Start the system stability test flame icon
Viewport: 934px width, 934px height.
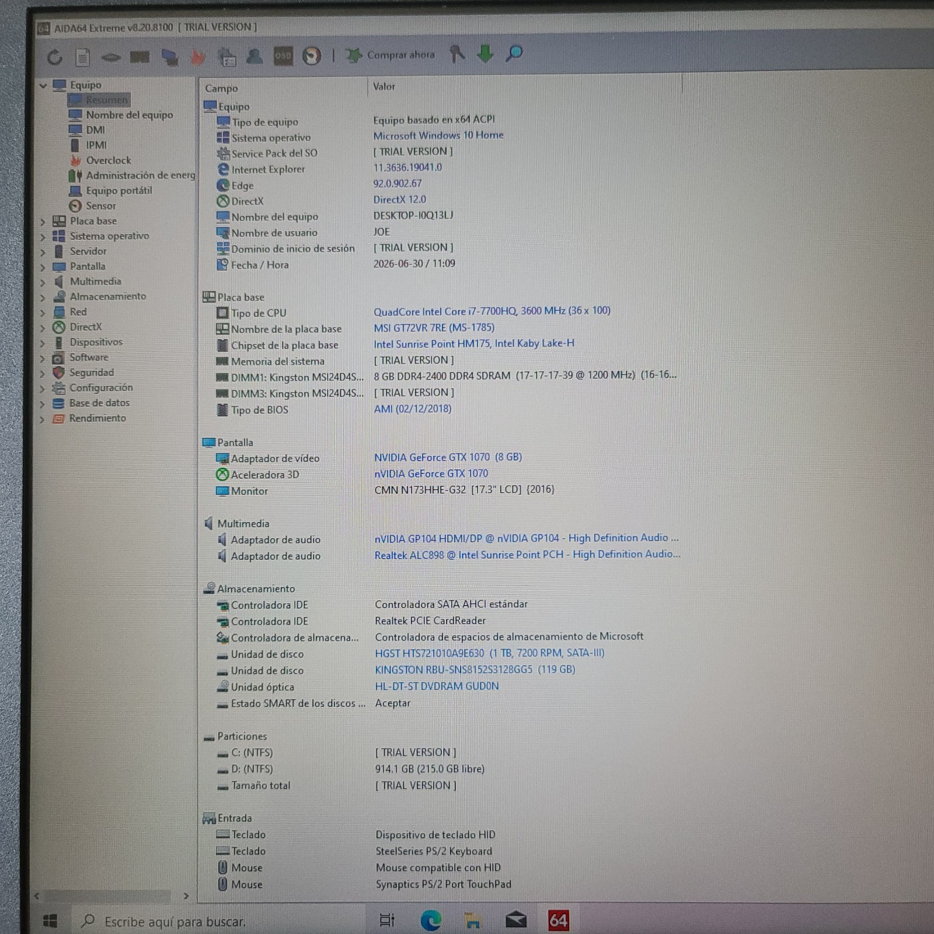tap(198, 57)
